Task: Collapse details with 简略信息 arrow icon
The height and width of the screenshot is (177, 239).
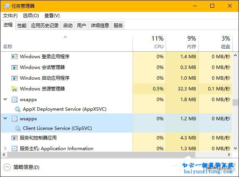Action: pyautogui.click(x=7, y=167)
